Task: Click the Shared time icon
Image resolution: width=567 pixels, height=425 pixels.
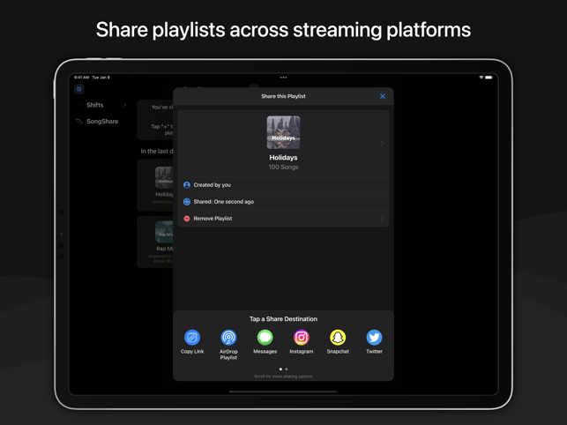Action: tap(187, 202)
